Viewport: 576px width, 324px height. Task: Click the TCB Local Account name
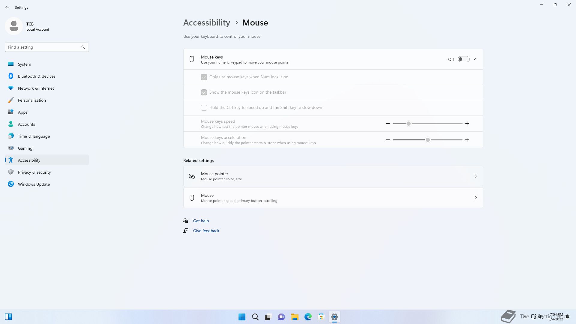(x=38, y=26)
